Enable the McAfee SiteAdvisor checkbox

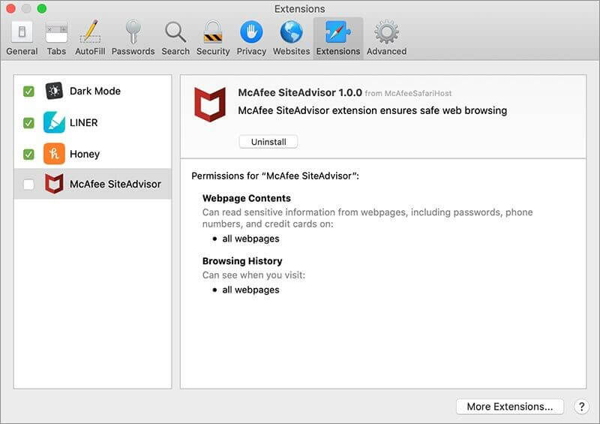28,185
